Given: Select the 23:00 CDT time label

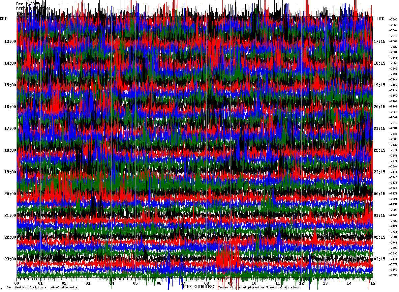Looking at the screenshot, I should 10,259.
